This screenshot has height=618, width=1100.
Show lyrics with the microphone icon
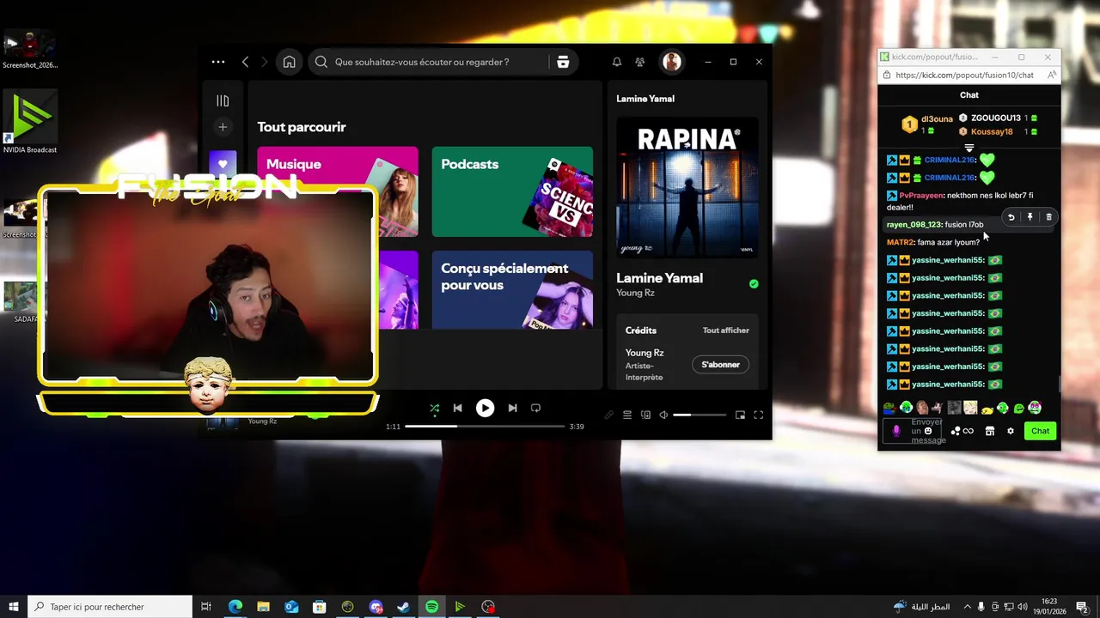coord(608,415)
